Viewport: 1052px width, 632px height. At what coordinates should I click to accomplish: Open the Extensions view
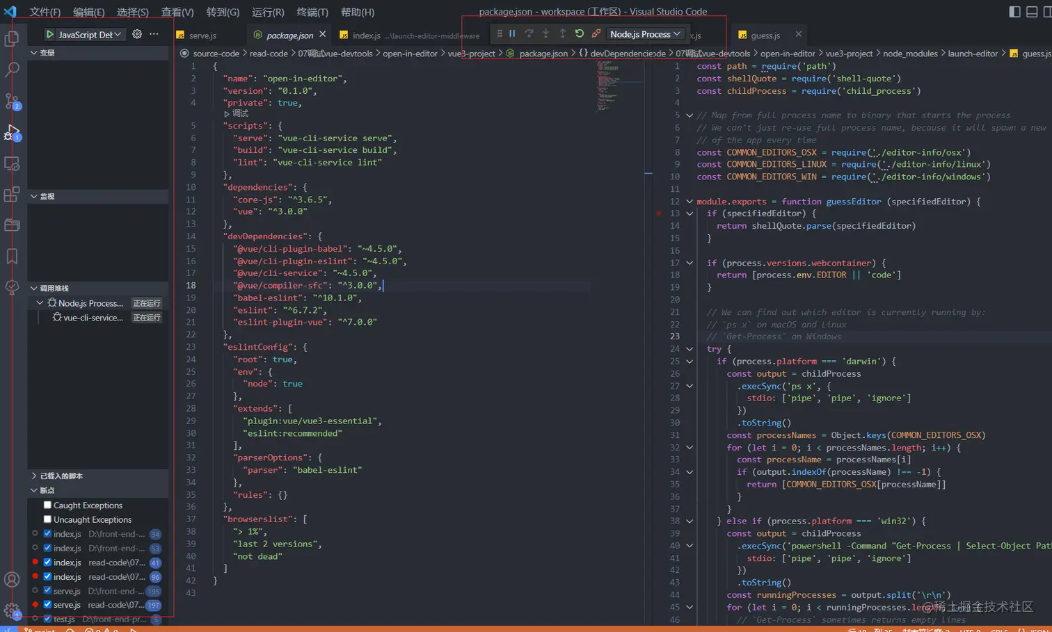click(12, 195)
